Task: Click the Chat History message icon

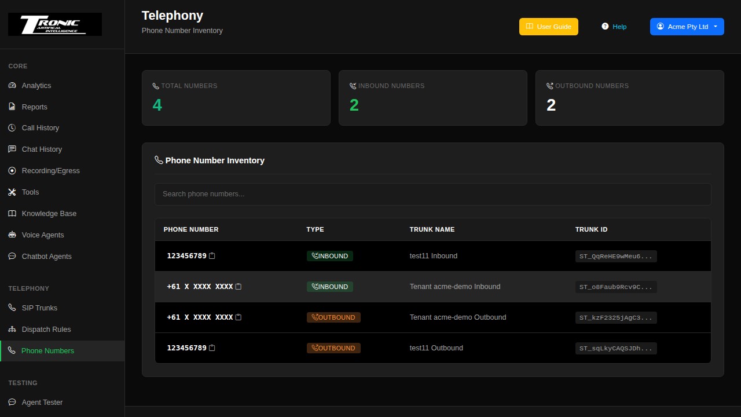Action: coord(12,149)
